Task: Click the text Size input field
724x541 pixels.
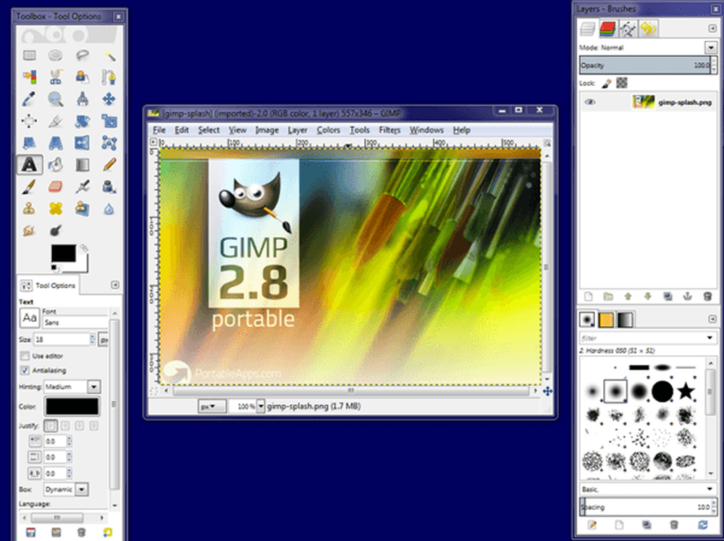Action: pos(61,339)
